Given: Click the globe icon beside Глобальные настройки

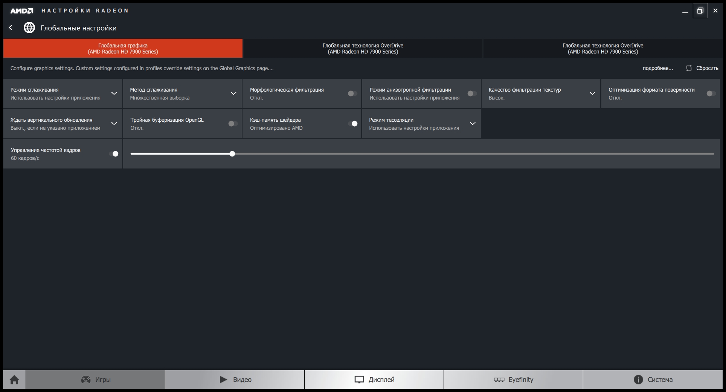Looking at the screenshot, I should (29, 28).
